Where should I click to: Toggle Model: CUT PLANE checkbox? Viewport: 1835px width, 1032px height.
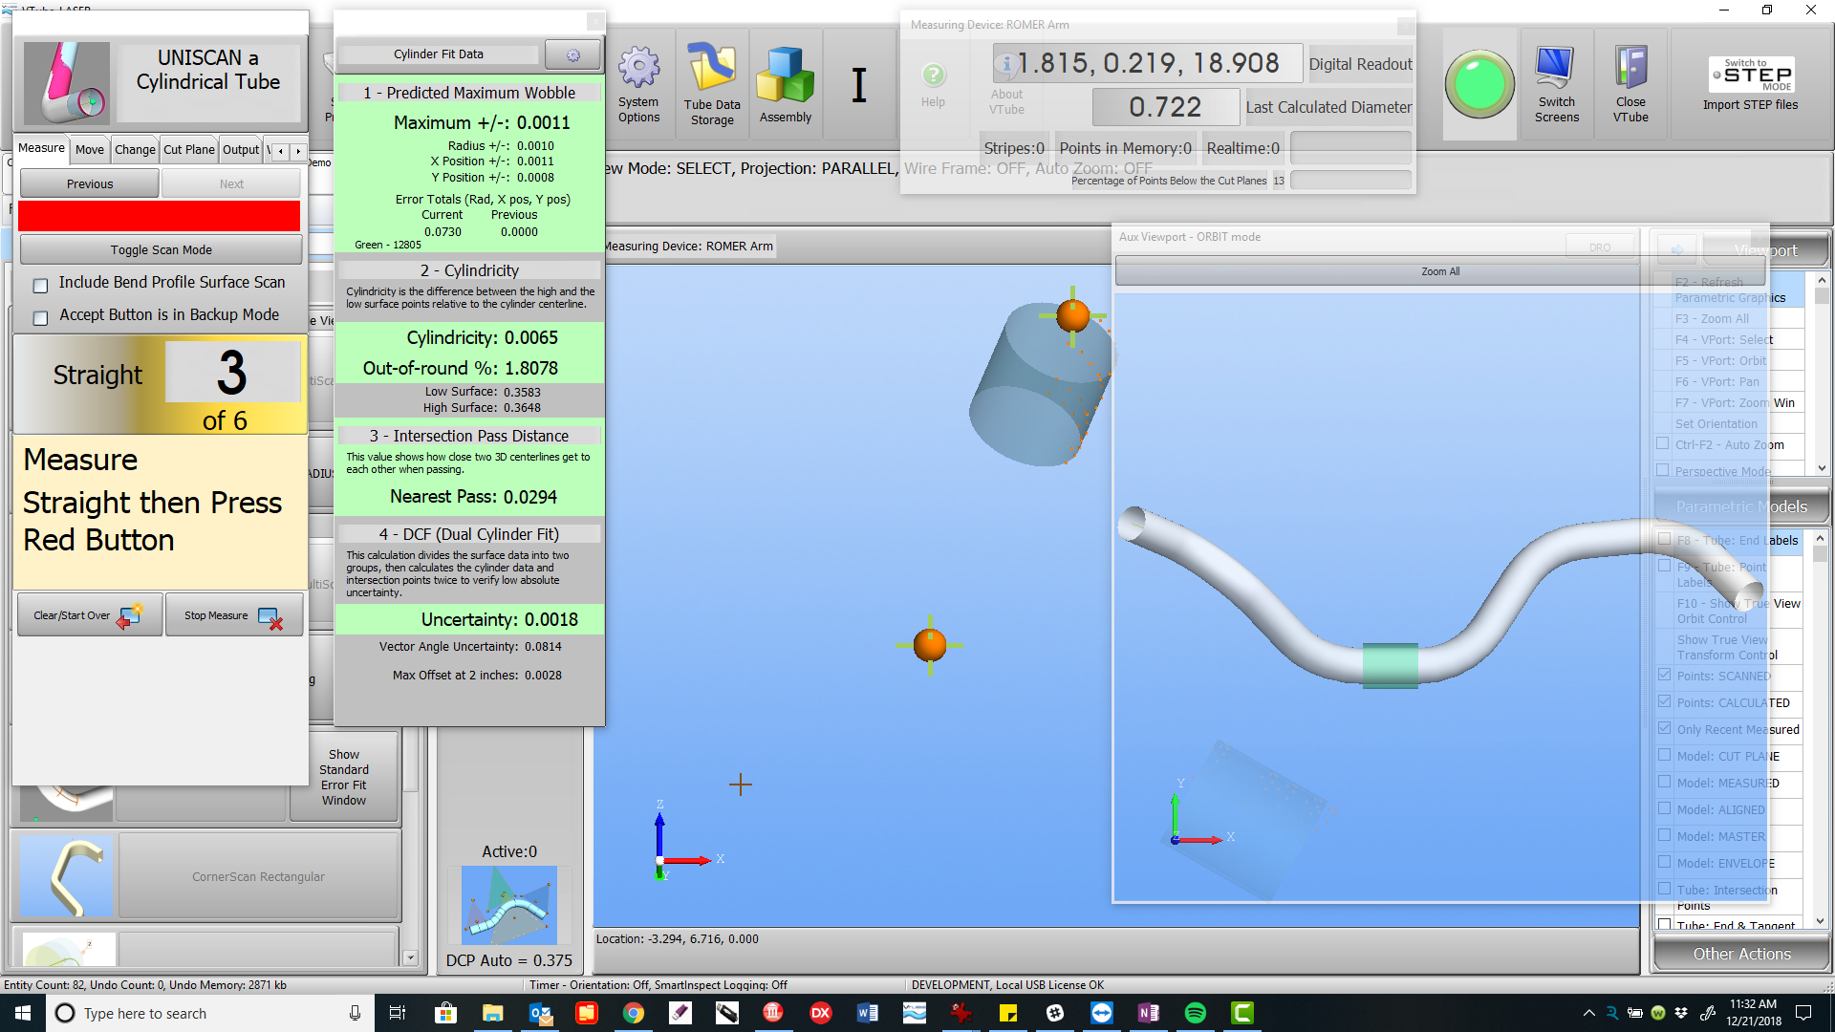(x=1665, y=756)
